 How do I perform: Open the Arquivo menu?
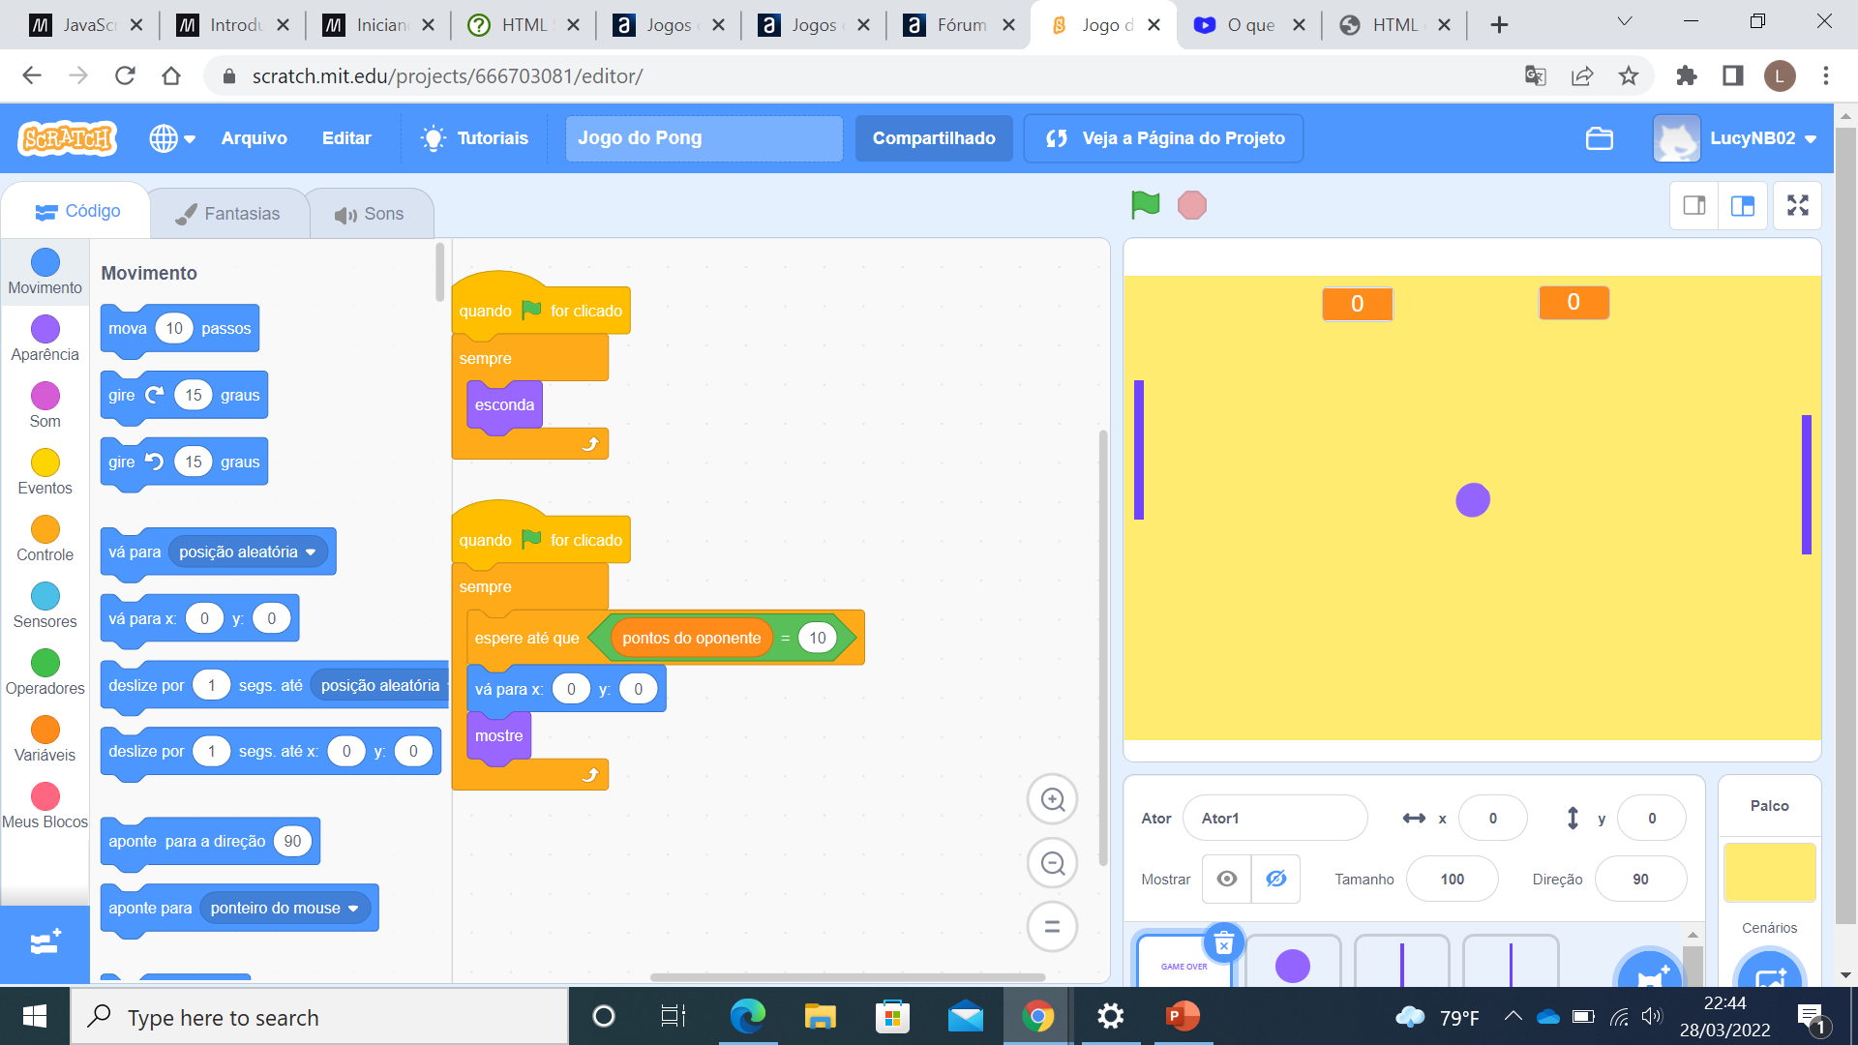coord(254,138)
